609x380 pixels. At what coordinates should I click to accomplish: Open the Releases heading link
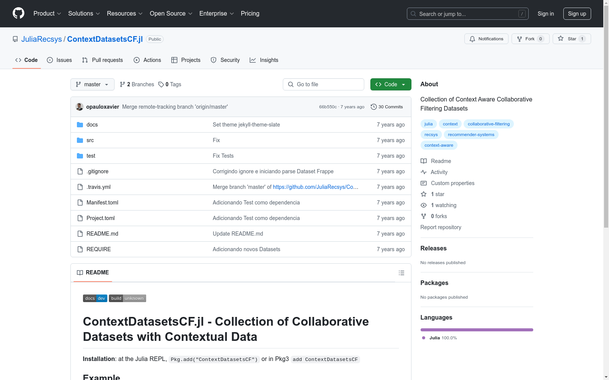434,248
